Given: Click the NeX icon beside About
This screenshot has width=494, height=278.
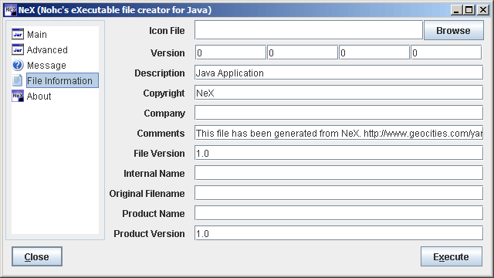Looking at the screenshot, I should [x=18, y=96].
